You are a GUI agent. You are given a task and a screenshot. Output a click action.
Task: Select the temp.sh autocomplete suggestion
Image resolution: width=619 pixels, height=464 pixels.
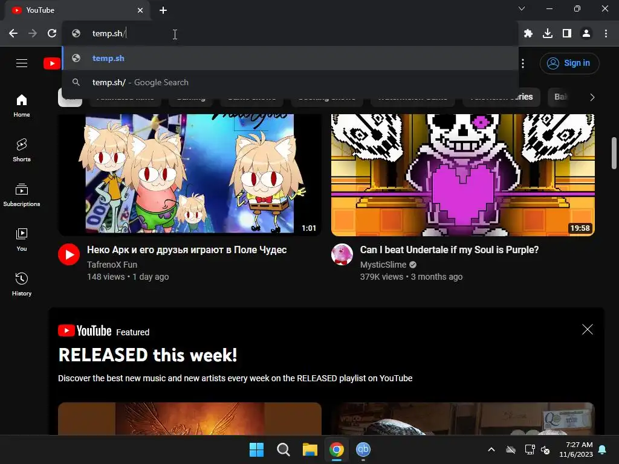[x=290, y=58]
